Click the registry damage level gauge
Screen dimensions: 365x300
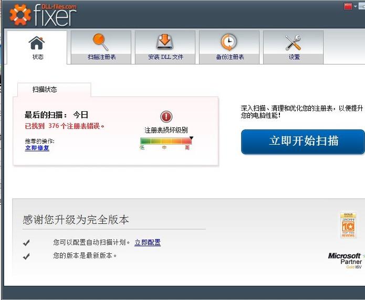click(166, 141)
